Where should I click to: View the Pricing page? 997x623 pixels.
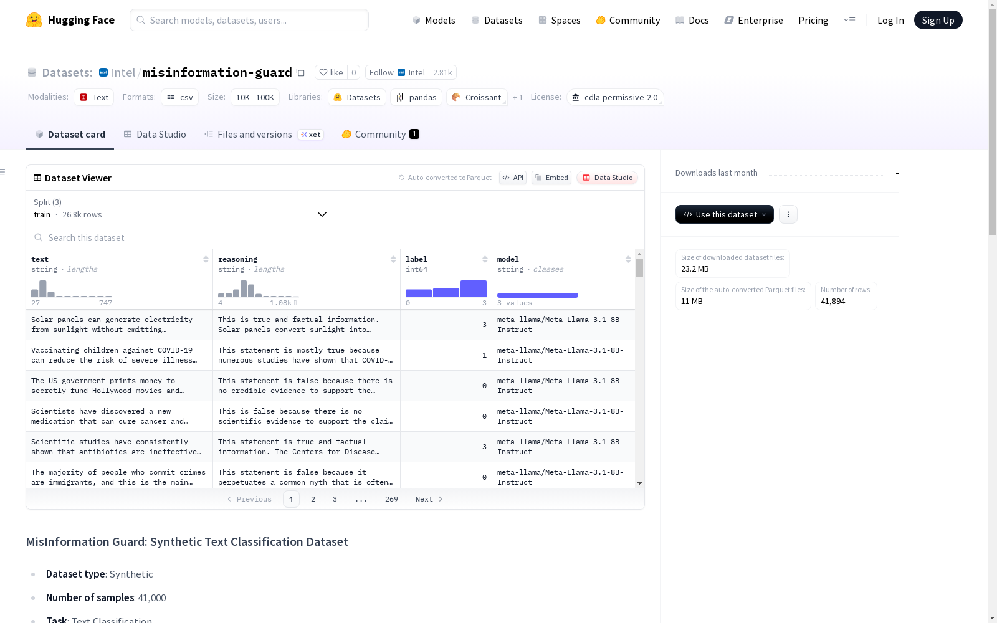point(813,20)
